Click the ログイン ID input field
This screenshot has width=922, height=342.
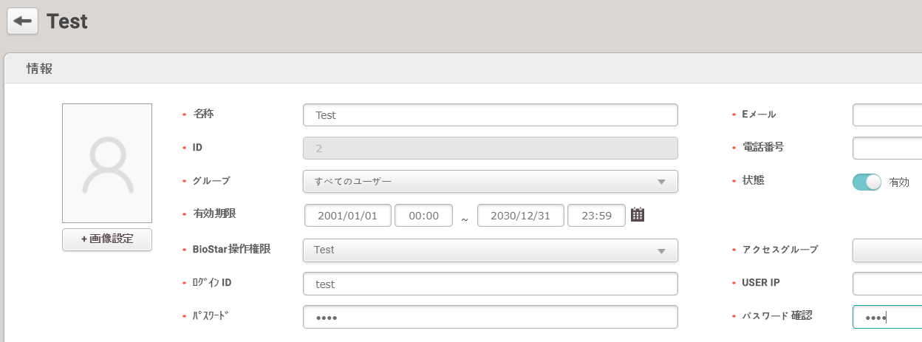(490, 284)
